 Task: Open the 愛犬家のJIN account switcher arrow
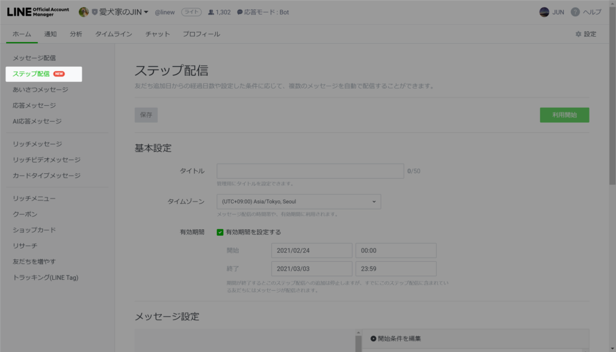[x=146, y=12]
